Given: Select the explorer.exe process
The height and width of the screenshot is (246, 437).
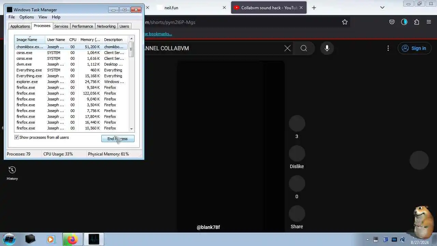Looking at the screenshot, I should click(x=71, y=82).
